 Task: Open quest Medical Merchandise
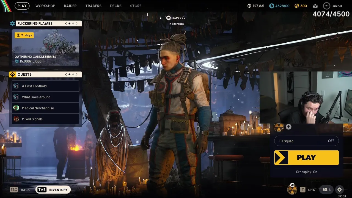tap(45, 108)
